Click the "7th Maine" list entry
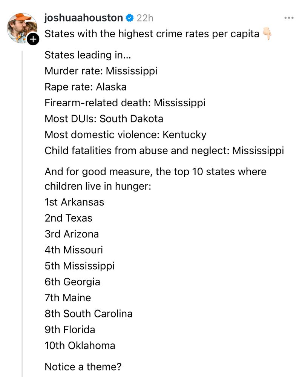Screen dimensions: 305x377 coord(68,298)
